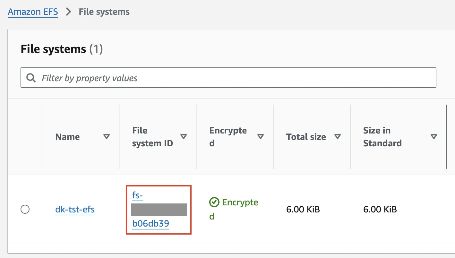
Task: Click the Total size sort arrow
Action: point(337,137)
